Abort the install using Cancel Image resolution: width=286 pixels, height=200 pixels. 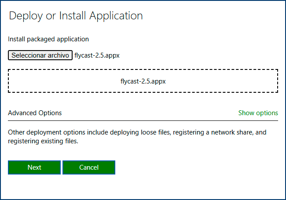[x=89, y=167]
